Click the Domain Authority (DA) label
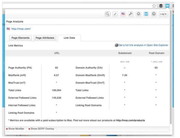The image size is (180, 138). click(x=89, y=68)
